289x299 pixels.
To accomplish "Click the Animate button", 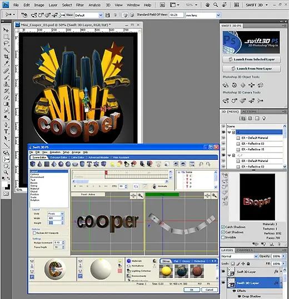I will coord(160,186).
